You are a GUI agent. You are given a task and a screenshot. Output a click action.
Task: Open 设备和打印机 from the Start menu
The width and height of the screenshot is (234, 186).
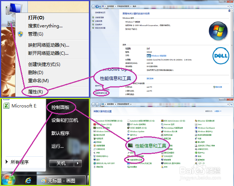tap(65, 120)
